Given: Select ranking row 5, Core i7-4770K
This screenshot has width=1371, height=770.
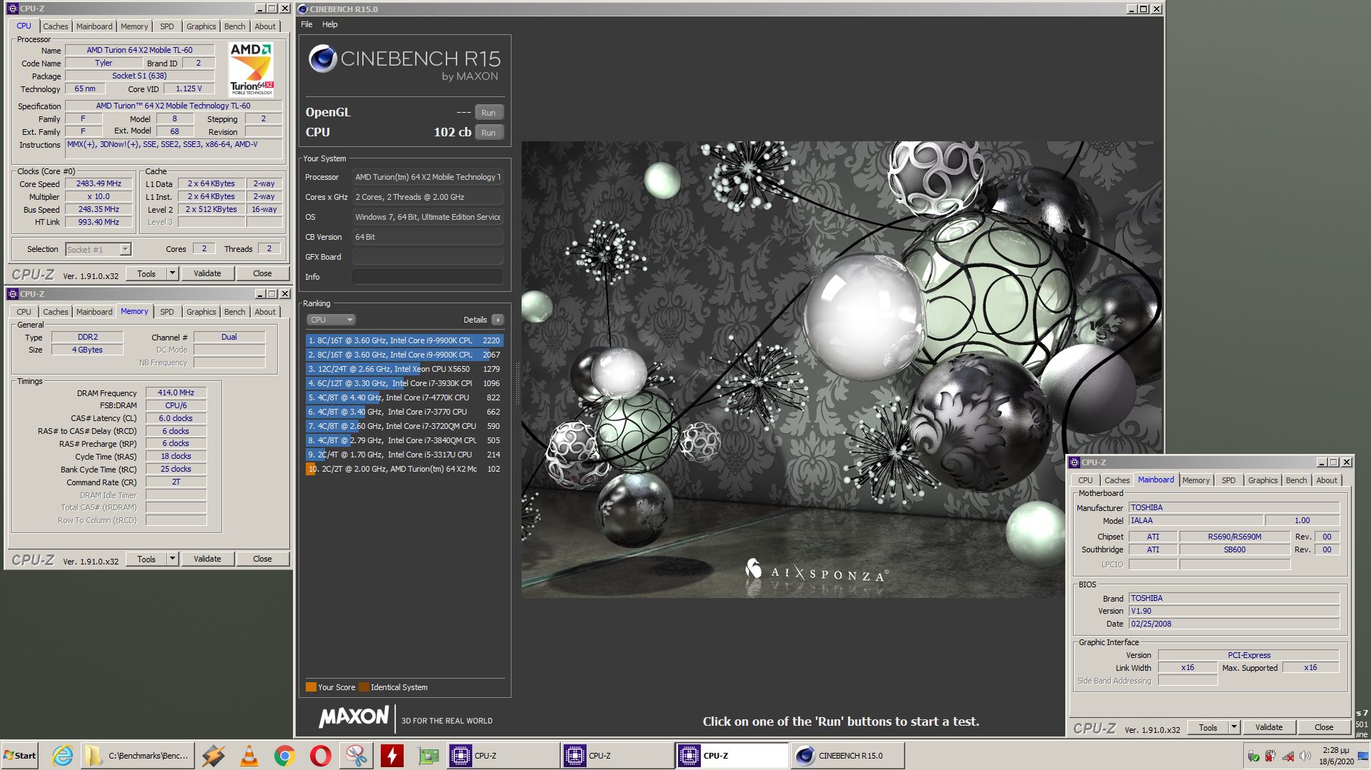Looking at the screenshot, I should pos(404,397).
